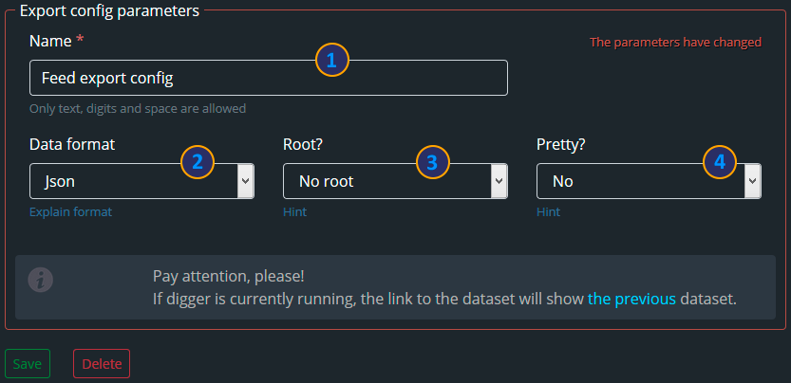Click the info icon in the notice box
The width and height of the screenshot is (791, 383).
click(40, 280)
